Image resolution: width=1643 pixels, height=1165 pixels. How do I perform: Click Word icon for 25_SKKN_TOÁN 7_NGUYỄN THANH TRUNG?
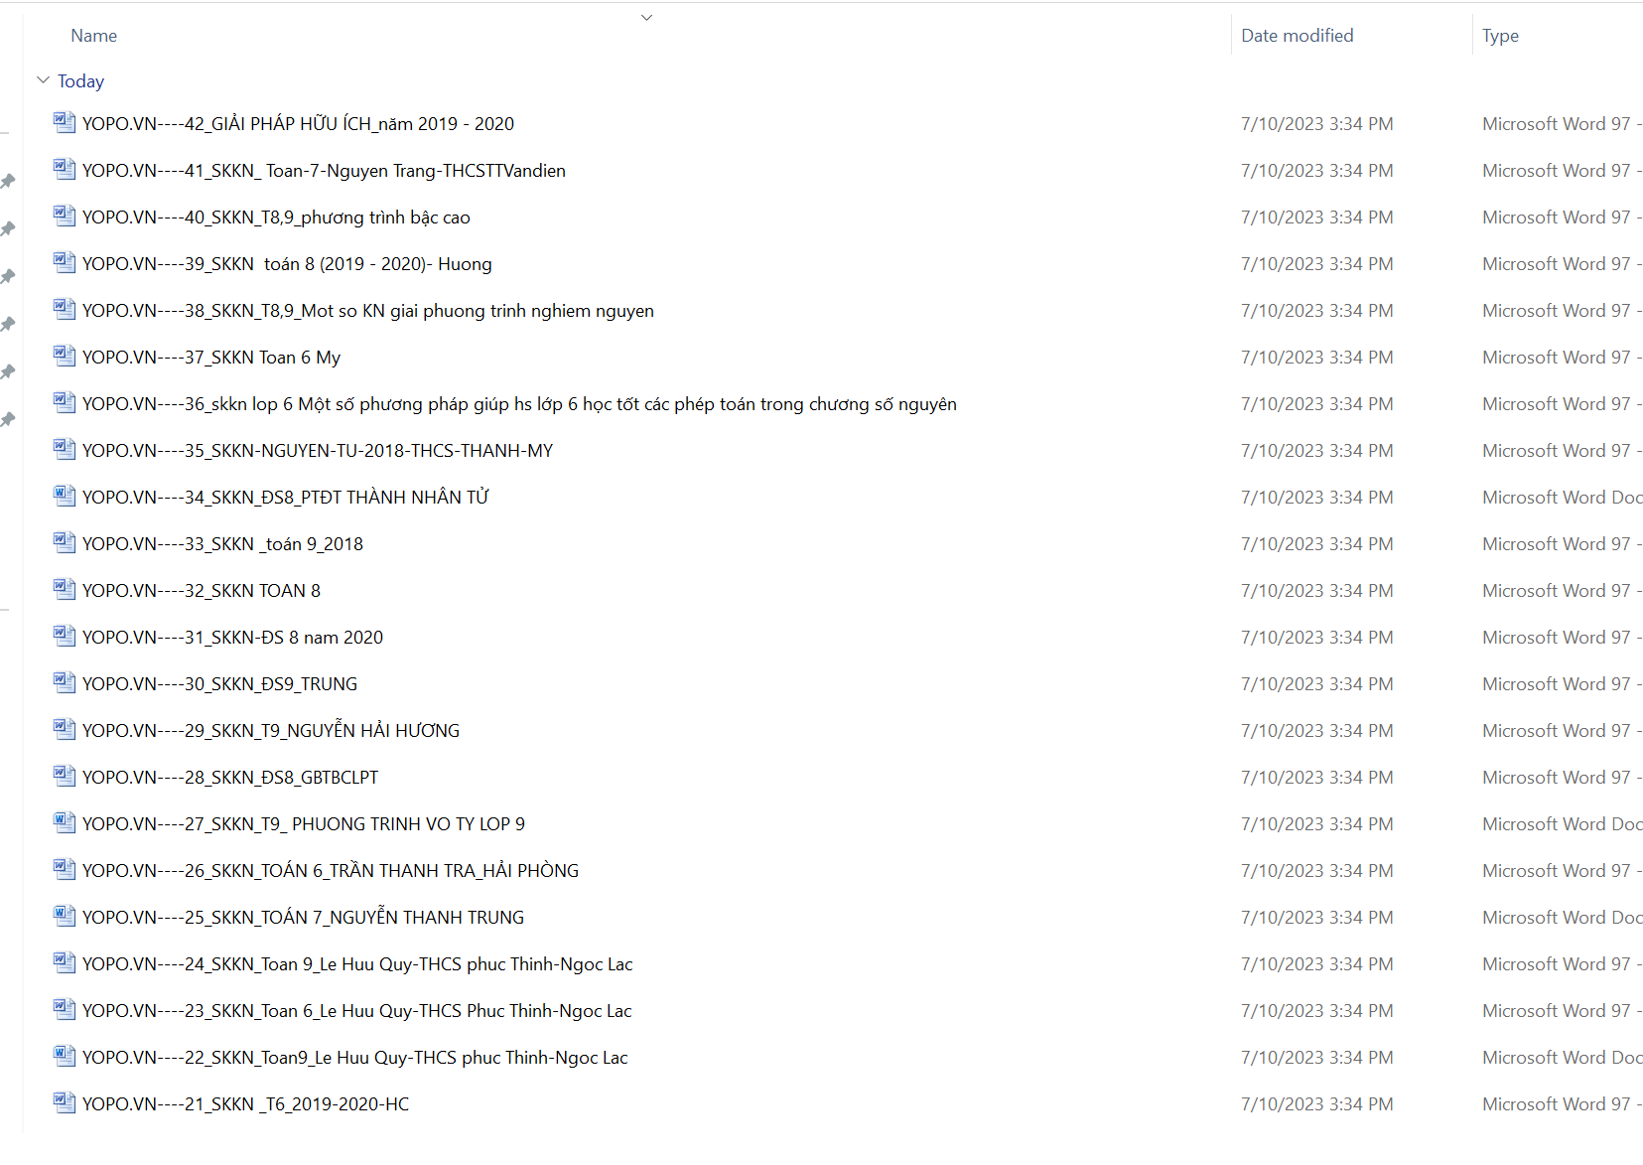65,917
